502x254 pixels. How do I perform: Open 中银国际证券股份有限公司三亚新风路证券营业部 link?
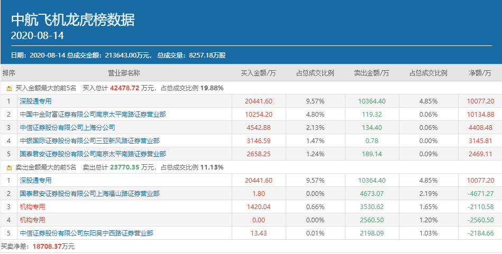coord(89,141)
